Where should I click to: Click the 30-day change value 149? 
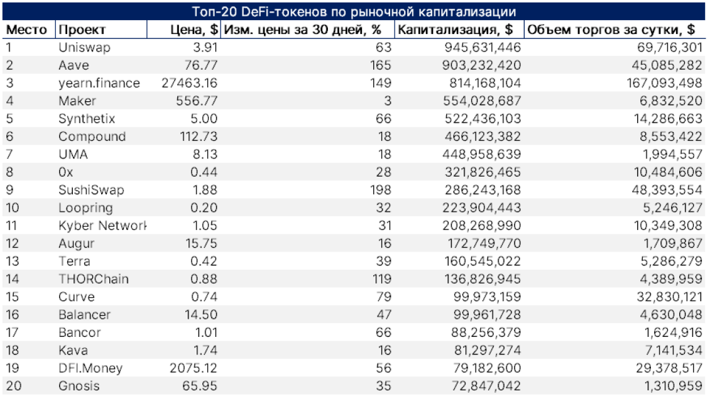point(380,83)
